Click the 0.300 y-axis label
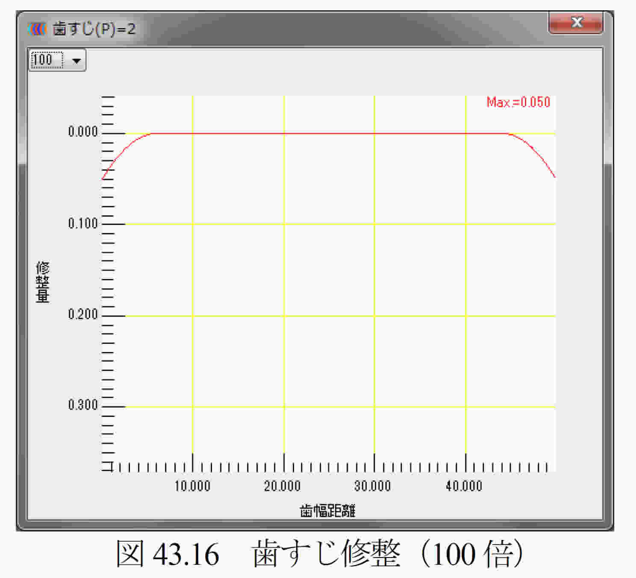This screenshot has width=636, height=578. click(83, 405)
